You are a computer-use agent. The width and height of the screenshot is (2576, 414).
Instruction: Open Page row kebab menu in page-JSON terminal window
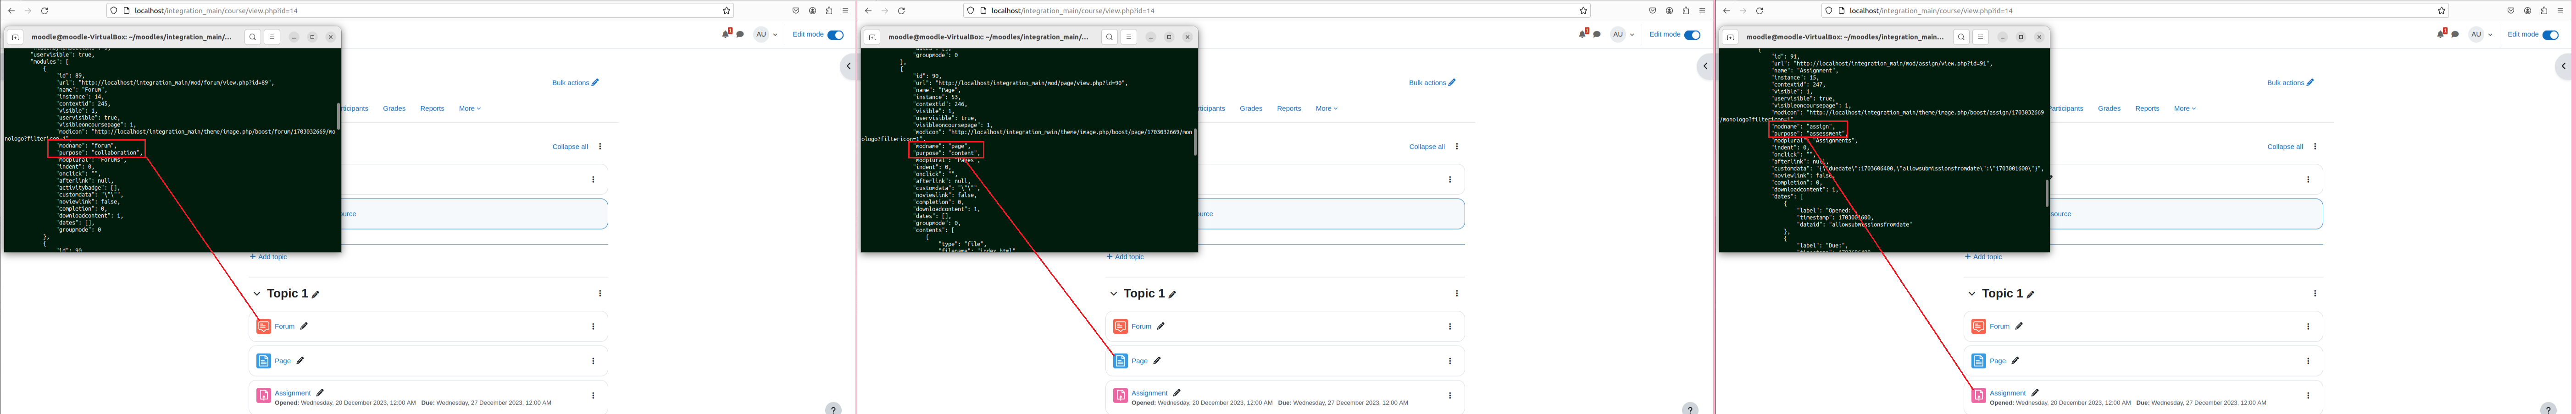(1450, 361)
